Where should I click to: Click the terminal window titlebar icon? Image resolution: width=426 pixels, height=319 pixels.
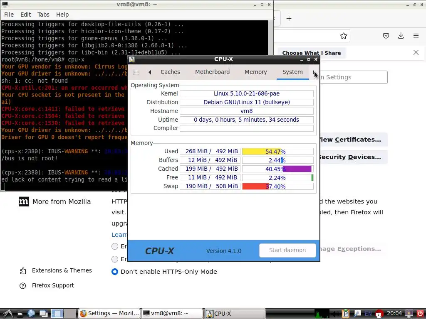[5, 4]
